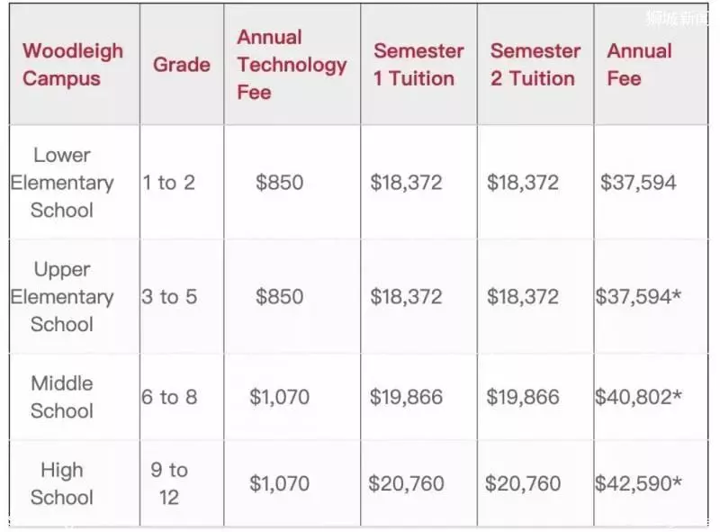
Task: Select the grade cell 9 to 12
Action: 169,483
